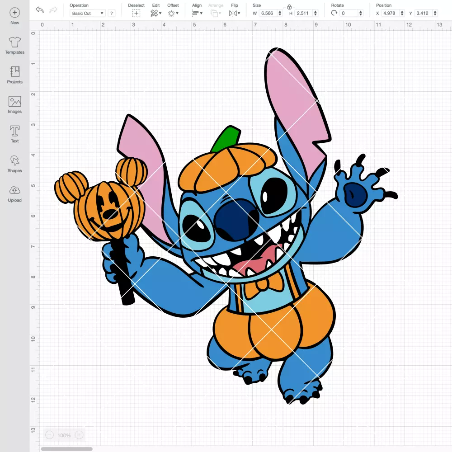Adjust the width stepper arrows
452x452 pixels.
coord(280,13)
